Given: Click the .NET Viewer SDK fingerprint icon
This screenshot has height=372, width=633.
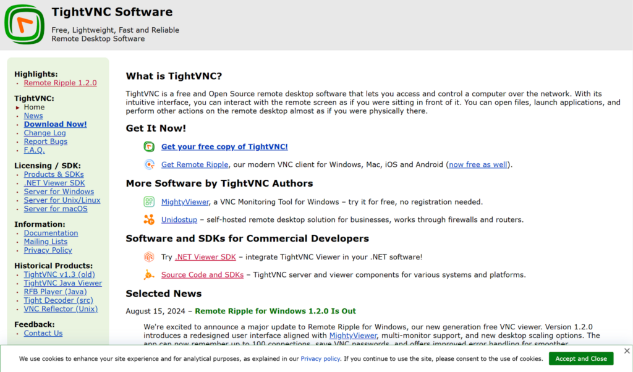Looking at the screenshot, I should pyautogui.click(x=149, y=256).
